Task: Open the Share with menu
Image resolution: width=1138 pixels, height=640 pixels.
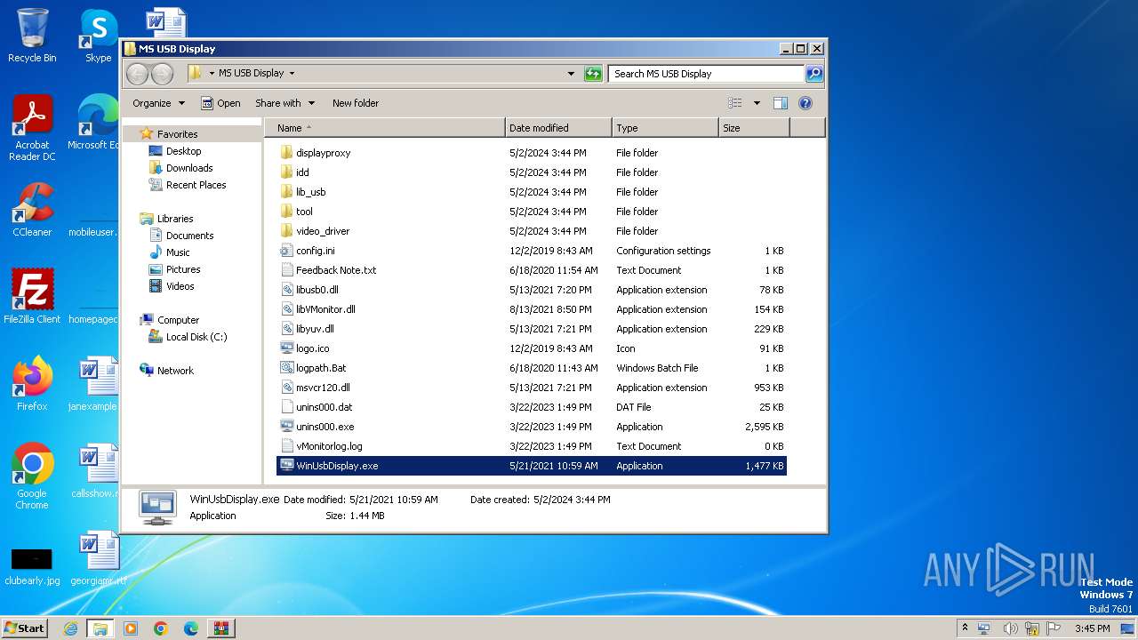Action: [284, 103]
